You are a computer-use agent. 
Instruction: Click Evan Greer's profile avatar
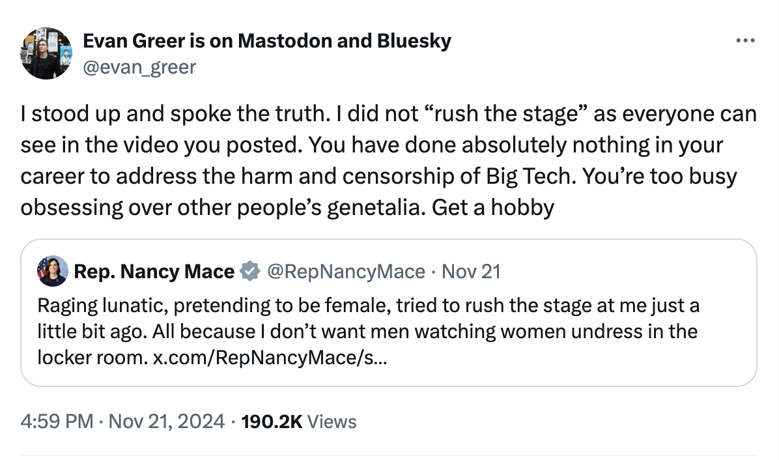click(x=46, y=53)
